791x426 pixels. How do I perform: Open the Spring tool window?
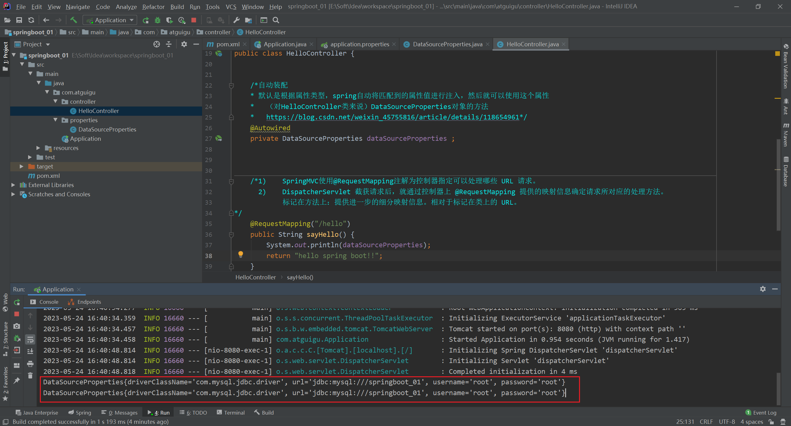[x=80, y=413]
